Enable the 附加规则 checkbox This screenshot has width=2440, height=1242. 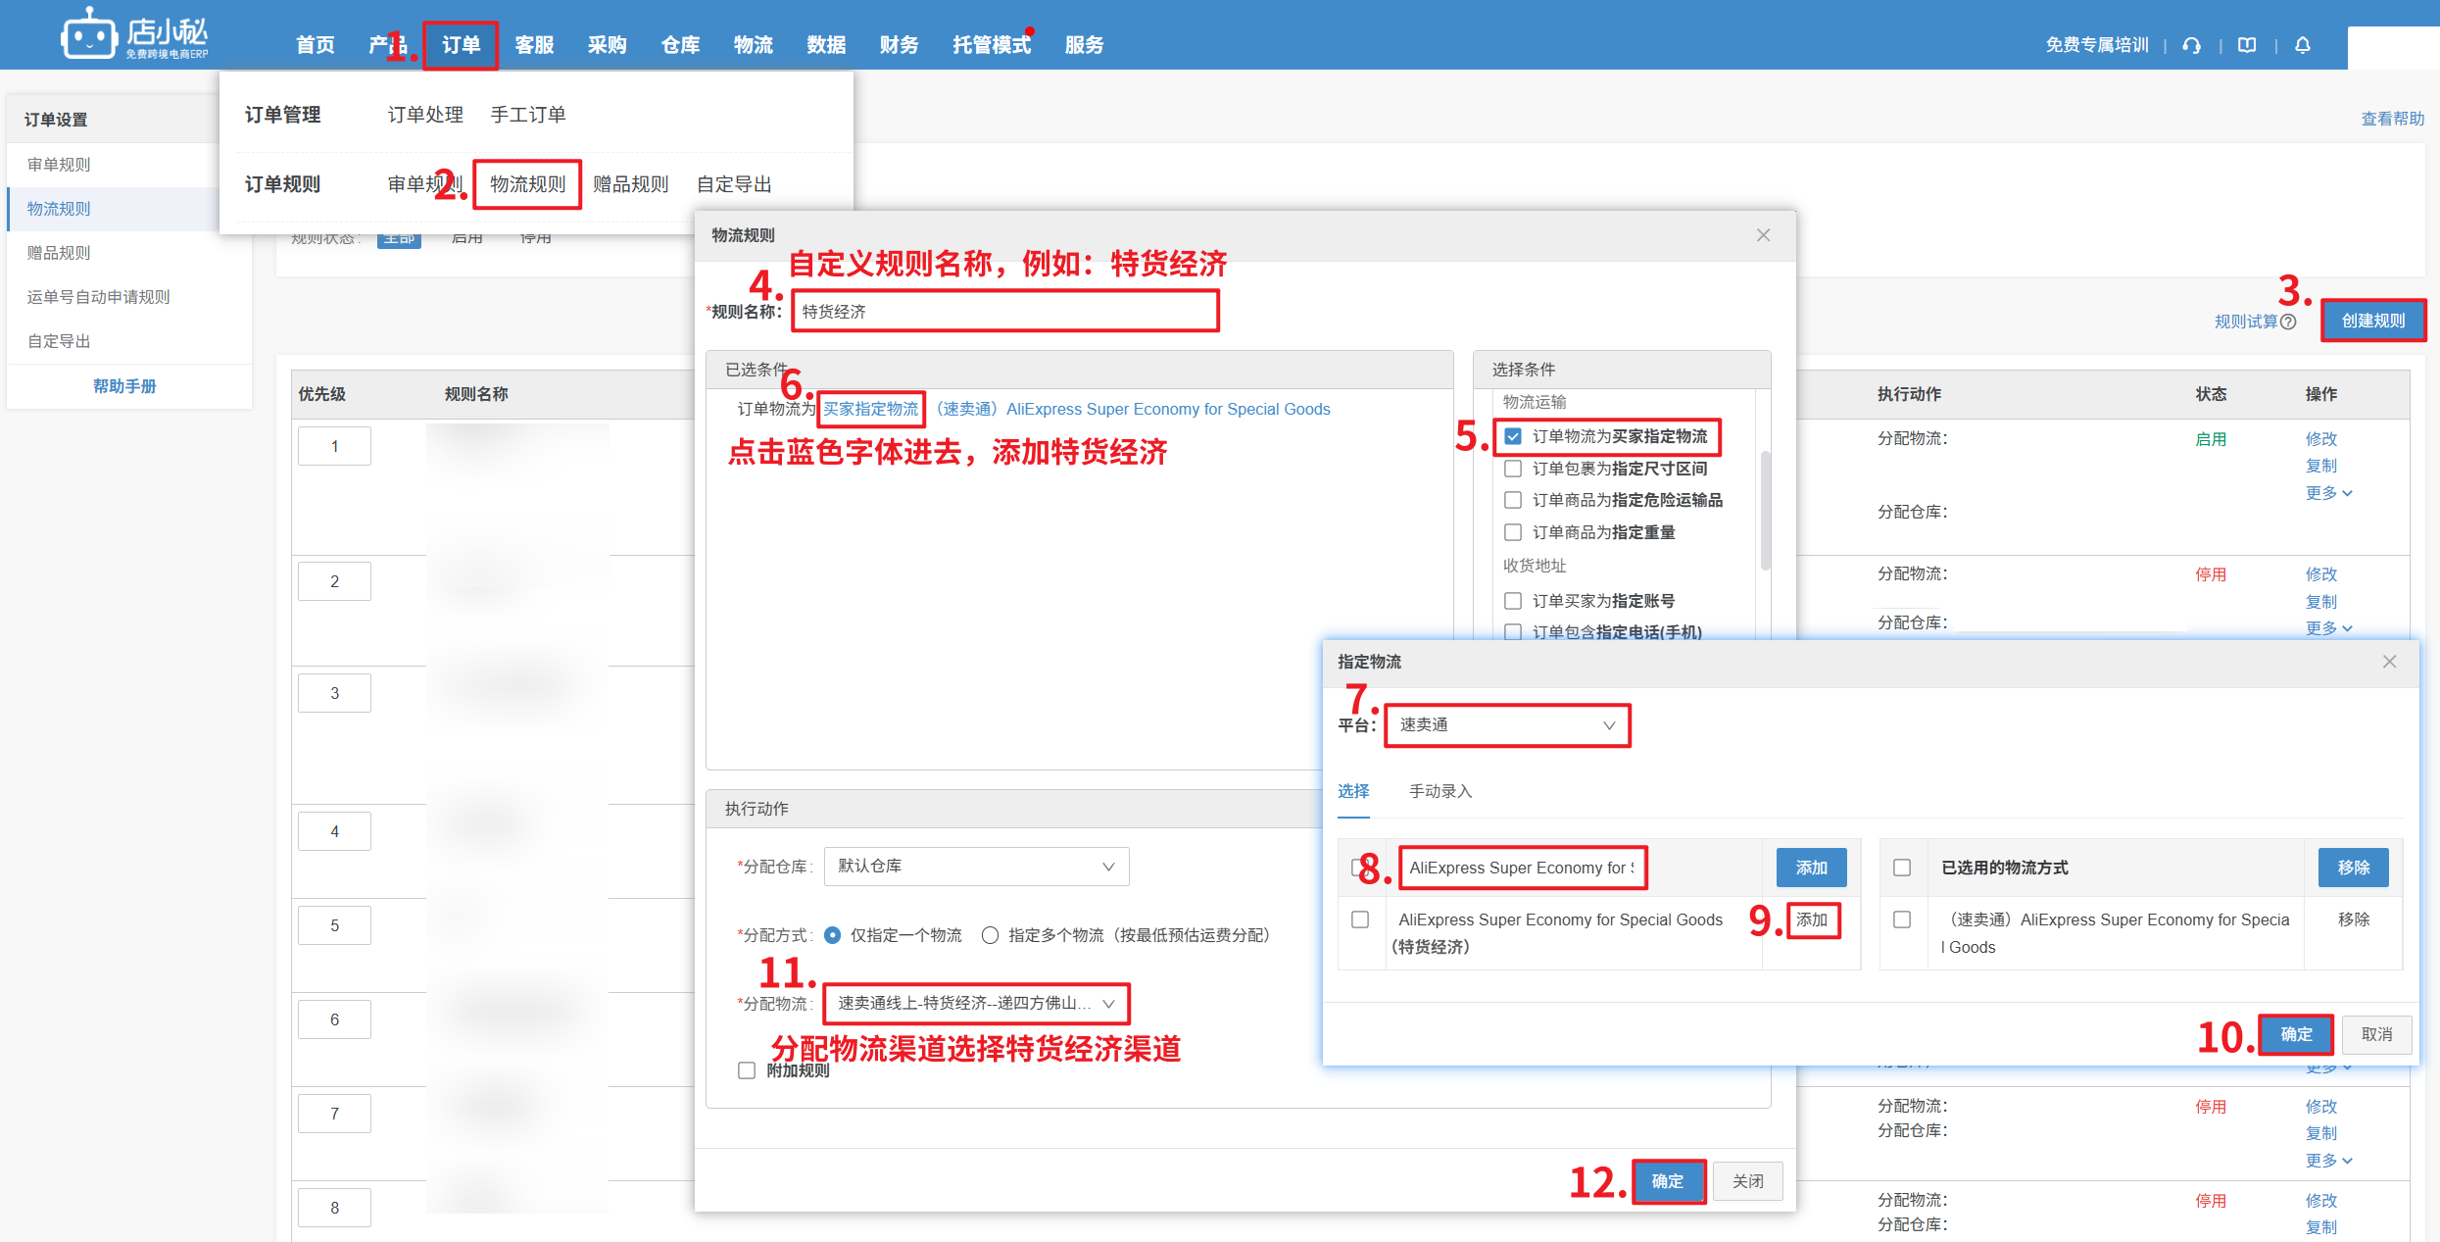pos(747,1070)
